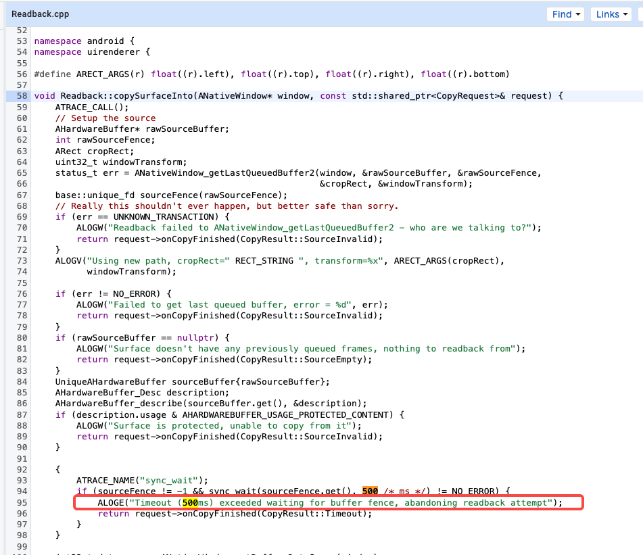Click ANativeWindow_getLastQueuedBuffer2 call on line 65
This screenshot has width=643, height=555.
coord(224,173)
